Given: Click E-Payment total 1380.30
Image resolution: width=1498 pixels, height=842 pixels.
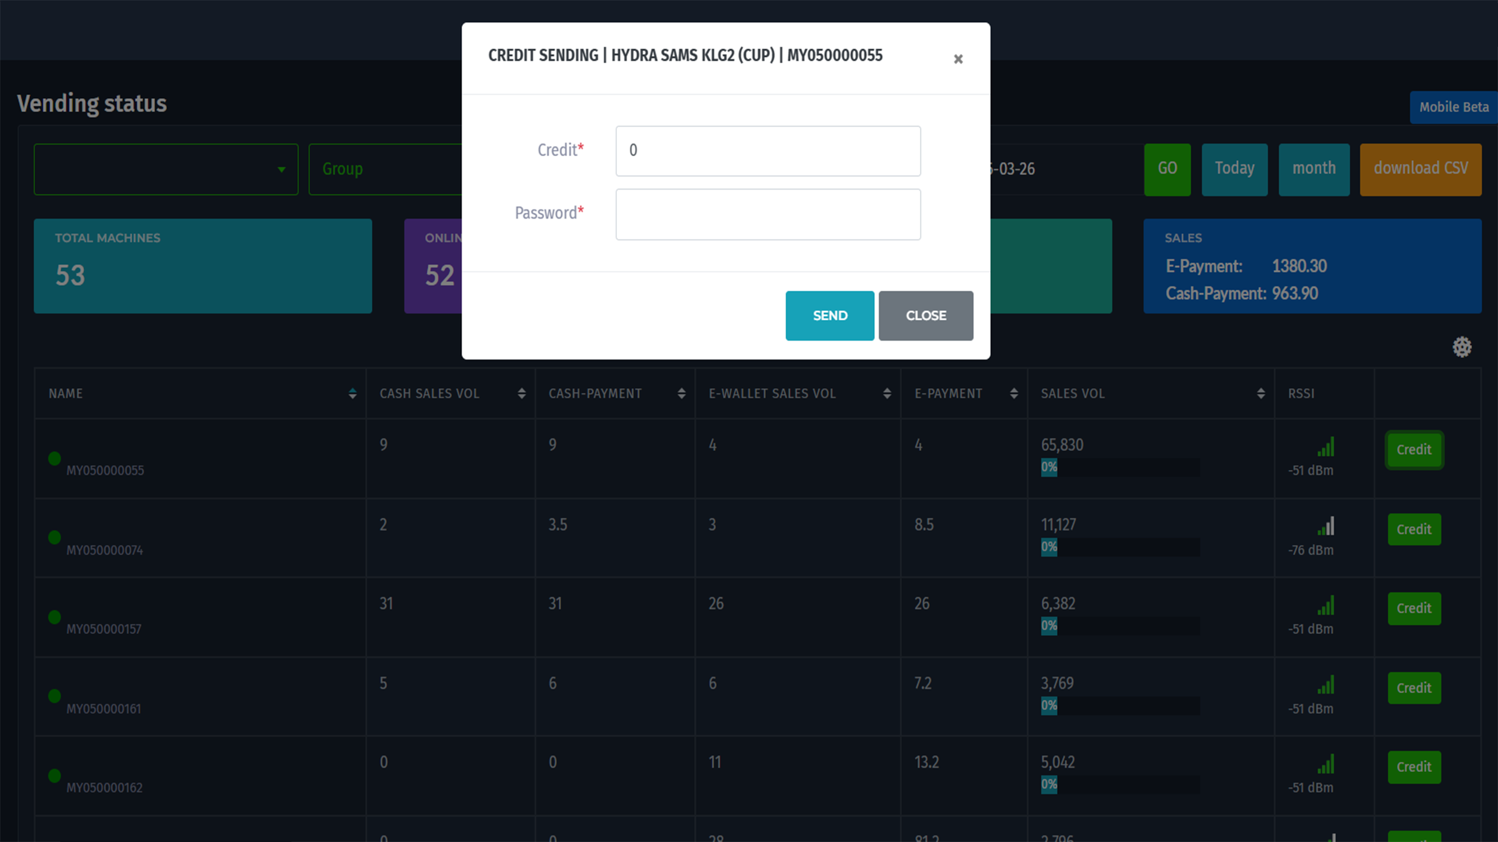Looking at the screenshot, I should (x=1299, y=267).
